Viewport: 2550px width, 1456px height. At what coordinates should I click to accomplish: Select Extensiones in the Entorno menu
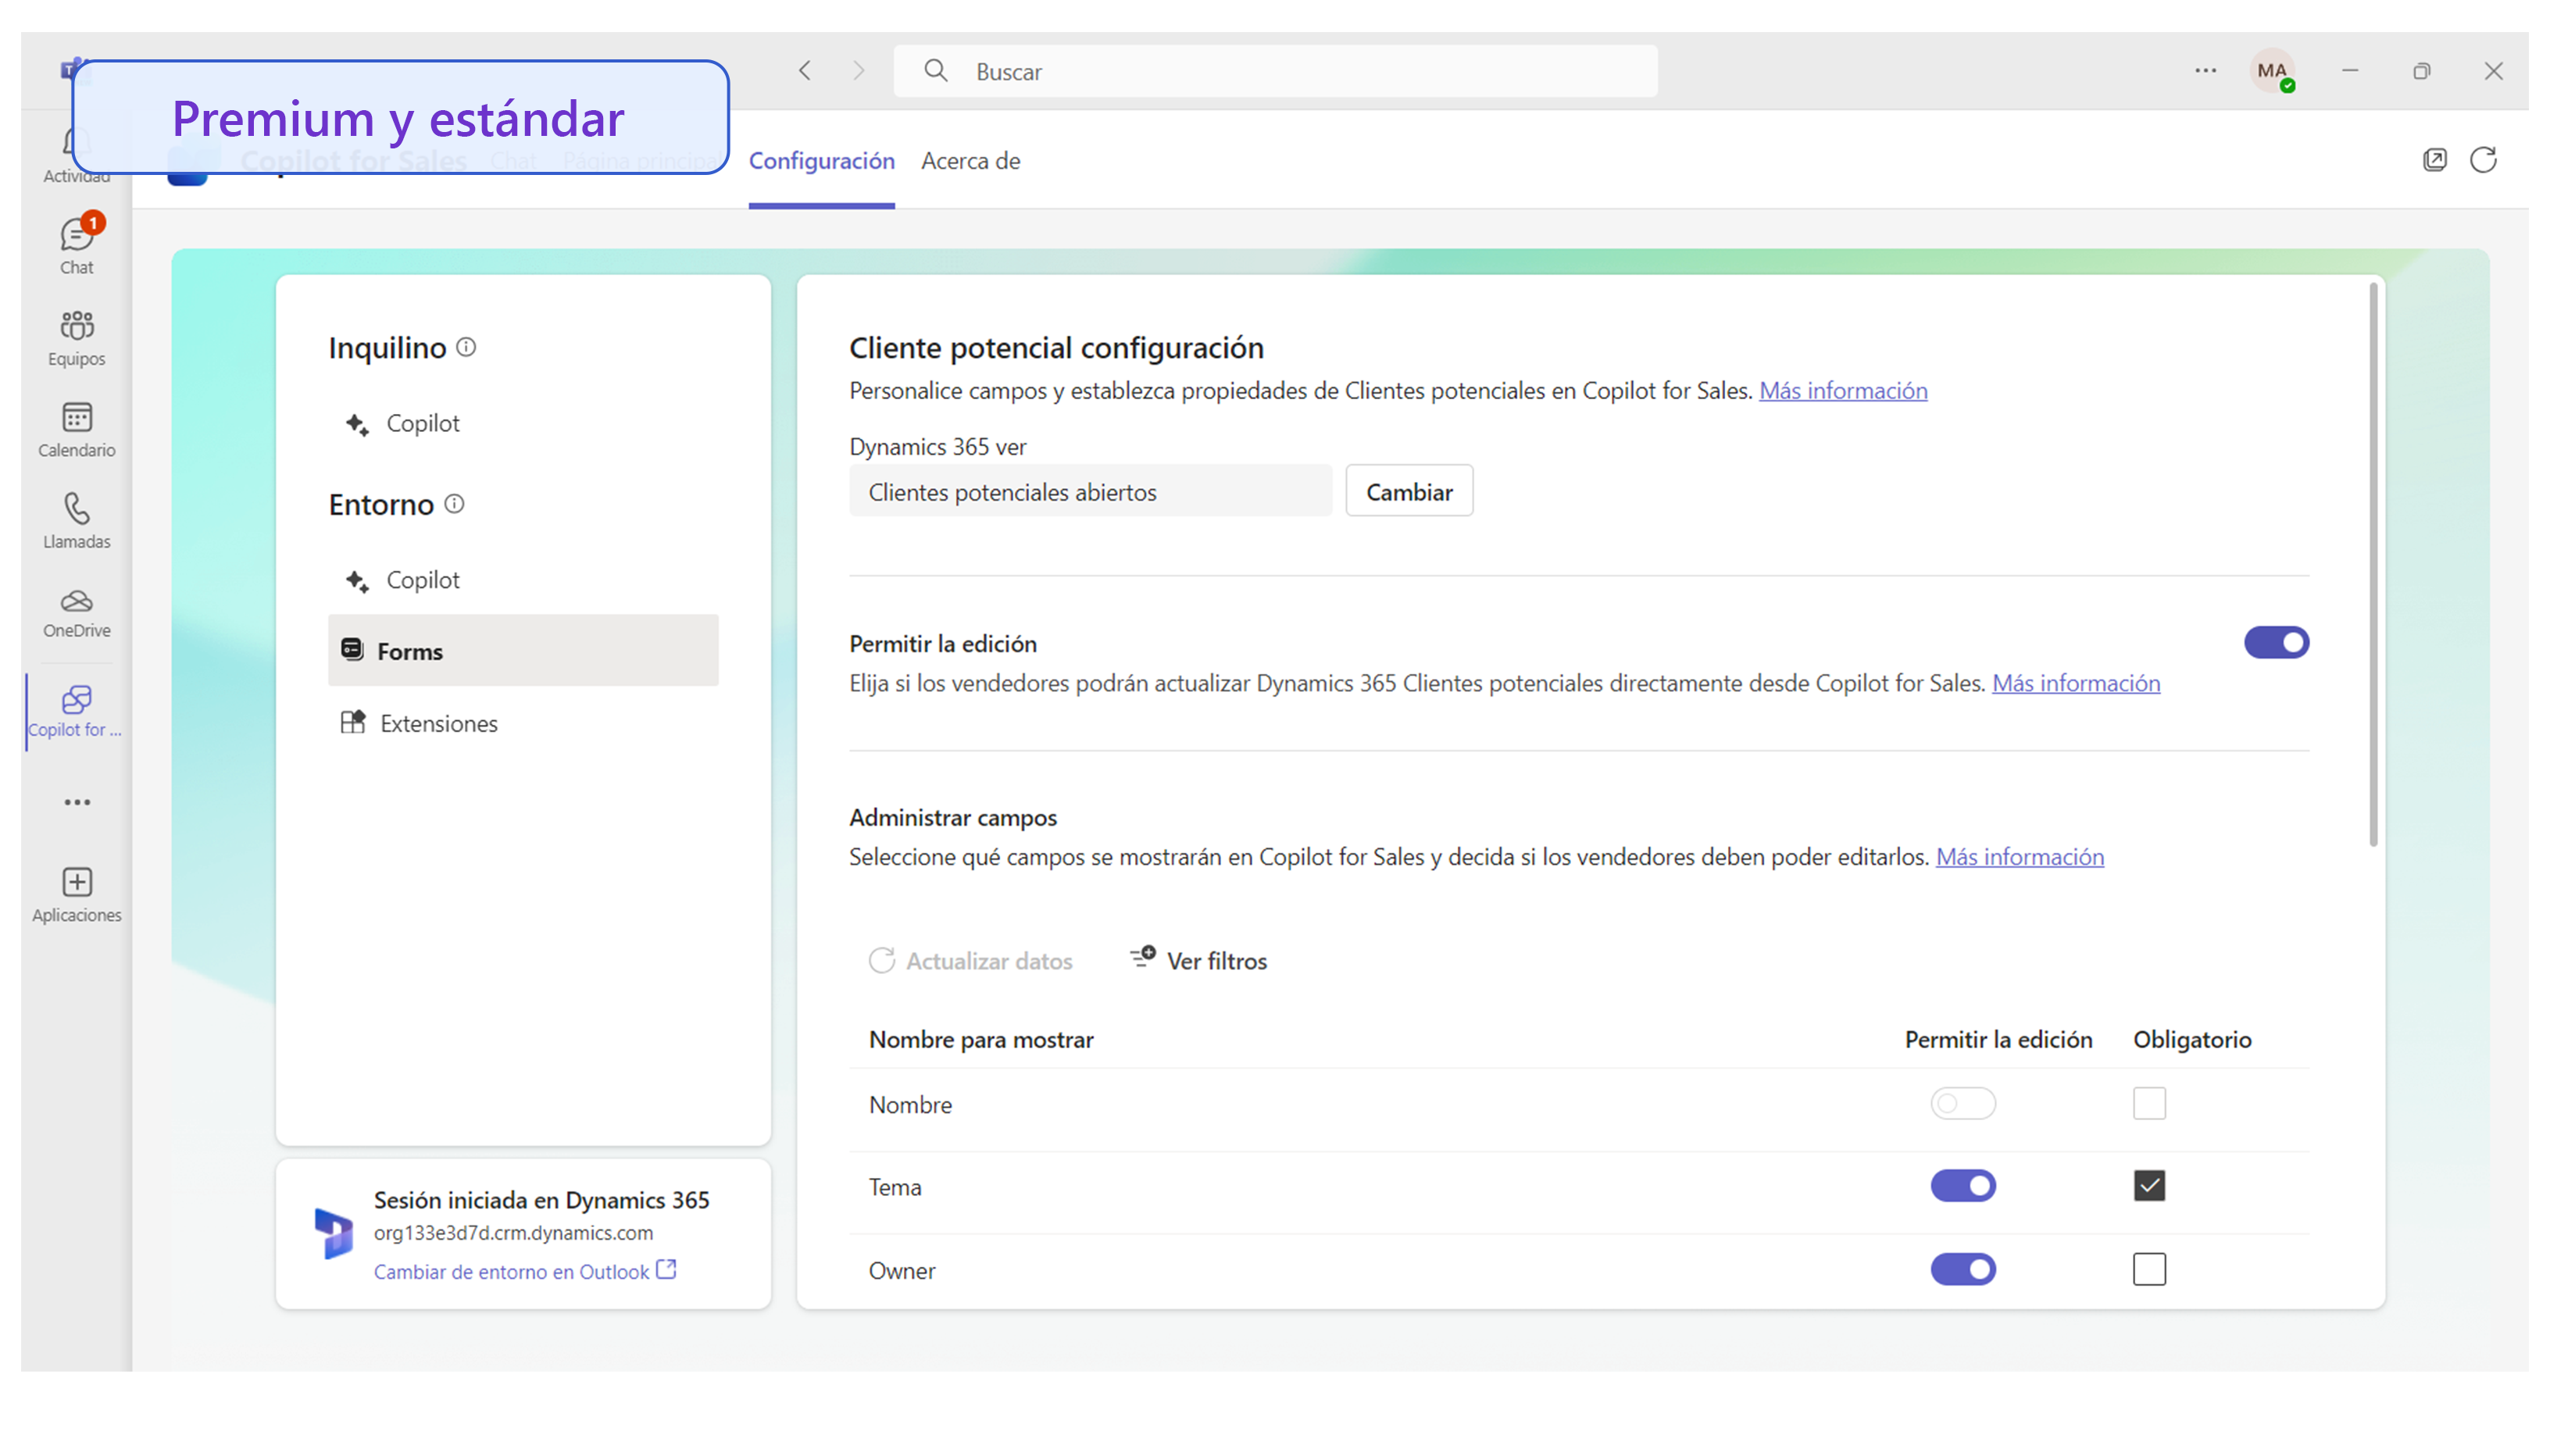(438, 723)
